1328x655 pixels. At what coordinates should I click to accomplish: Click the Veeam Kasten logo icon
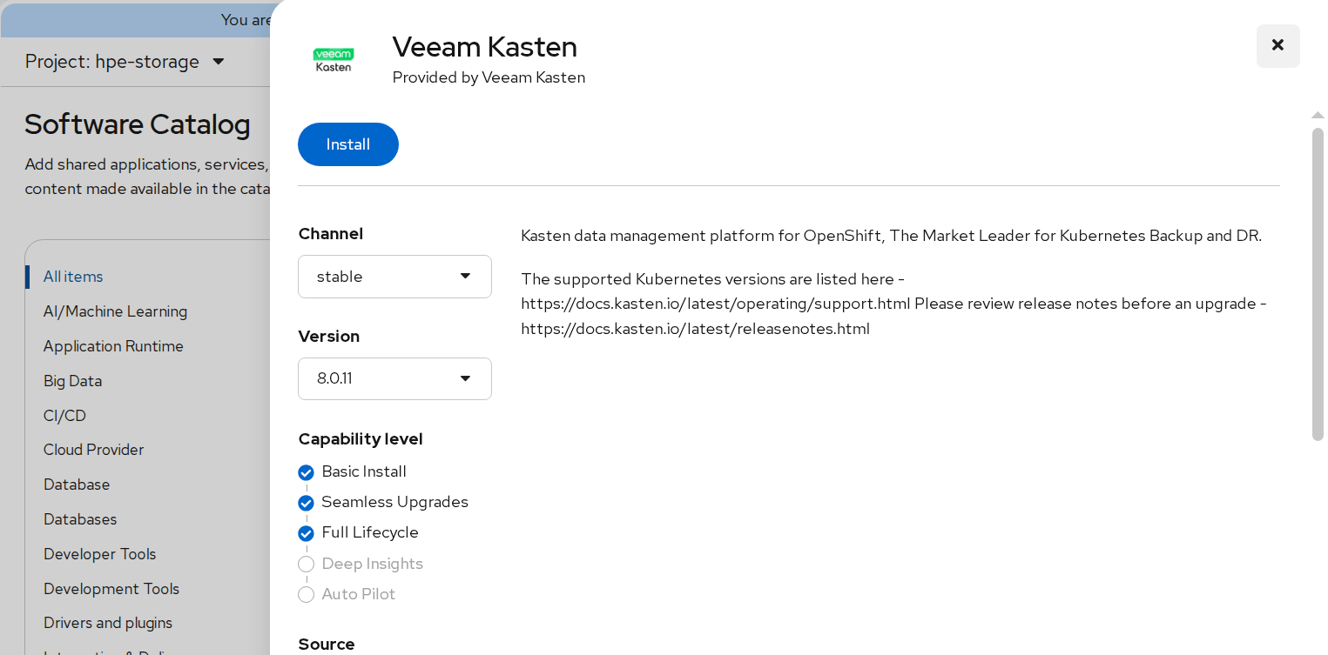pyautogui.click(x=334, y=60)
